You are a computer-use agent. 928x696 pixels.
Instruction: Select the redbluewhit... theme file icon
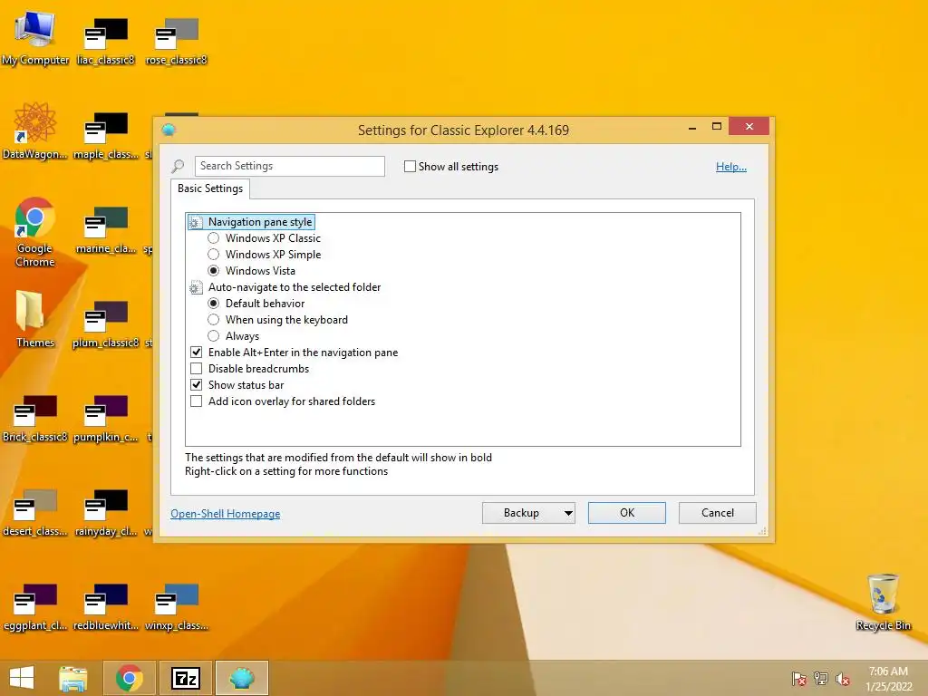point(106,606)
